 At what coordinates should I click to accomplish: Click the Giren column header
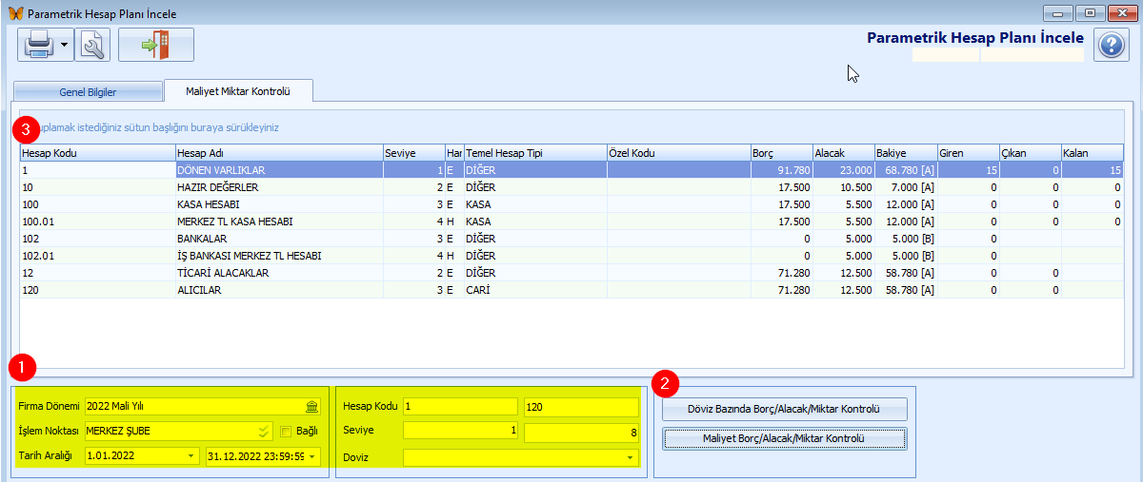[968, 153]
